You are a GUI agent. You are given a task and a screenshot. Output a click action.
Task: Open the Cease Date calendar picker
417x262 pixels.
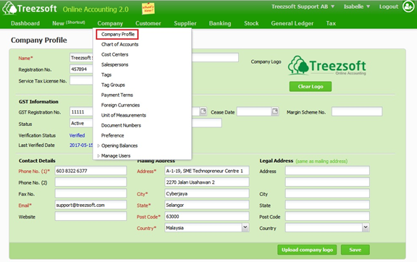[x=275, y=111]
